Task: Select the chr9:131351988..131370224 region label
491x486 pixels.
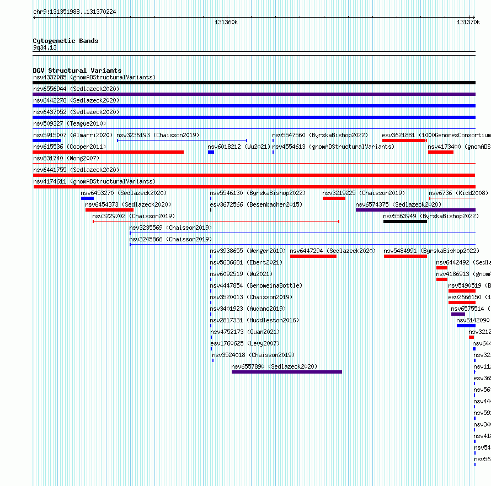Action: [74, 12]
